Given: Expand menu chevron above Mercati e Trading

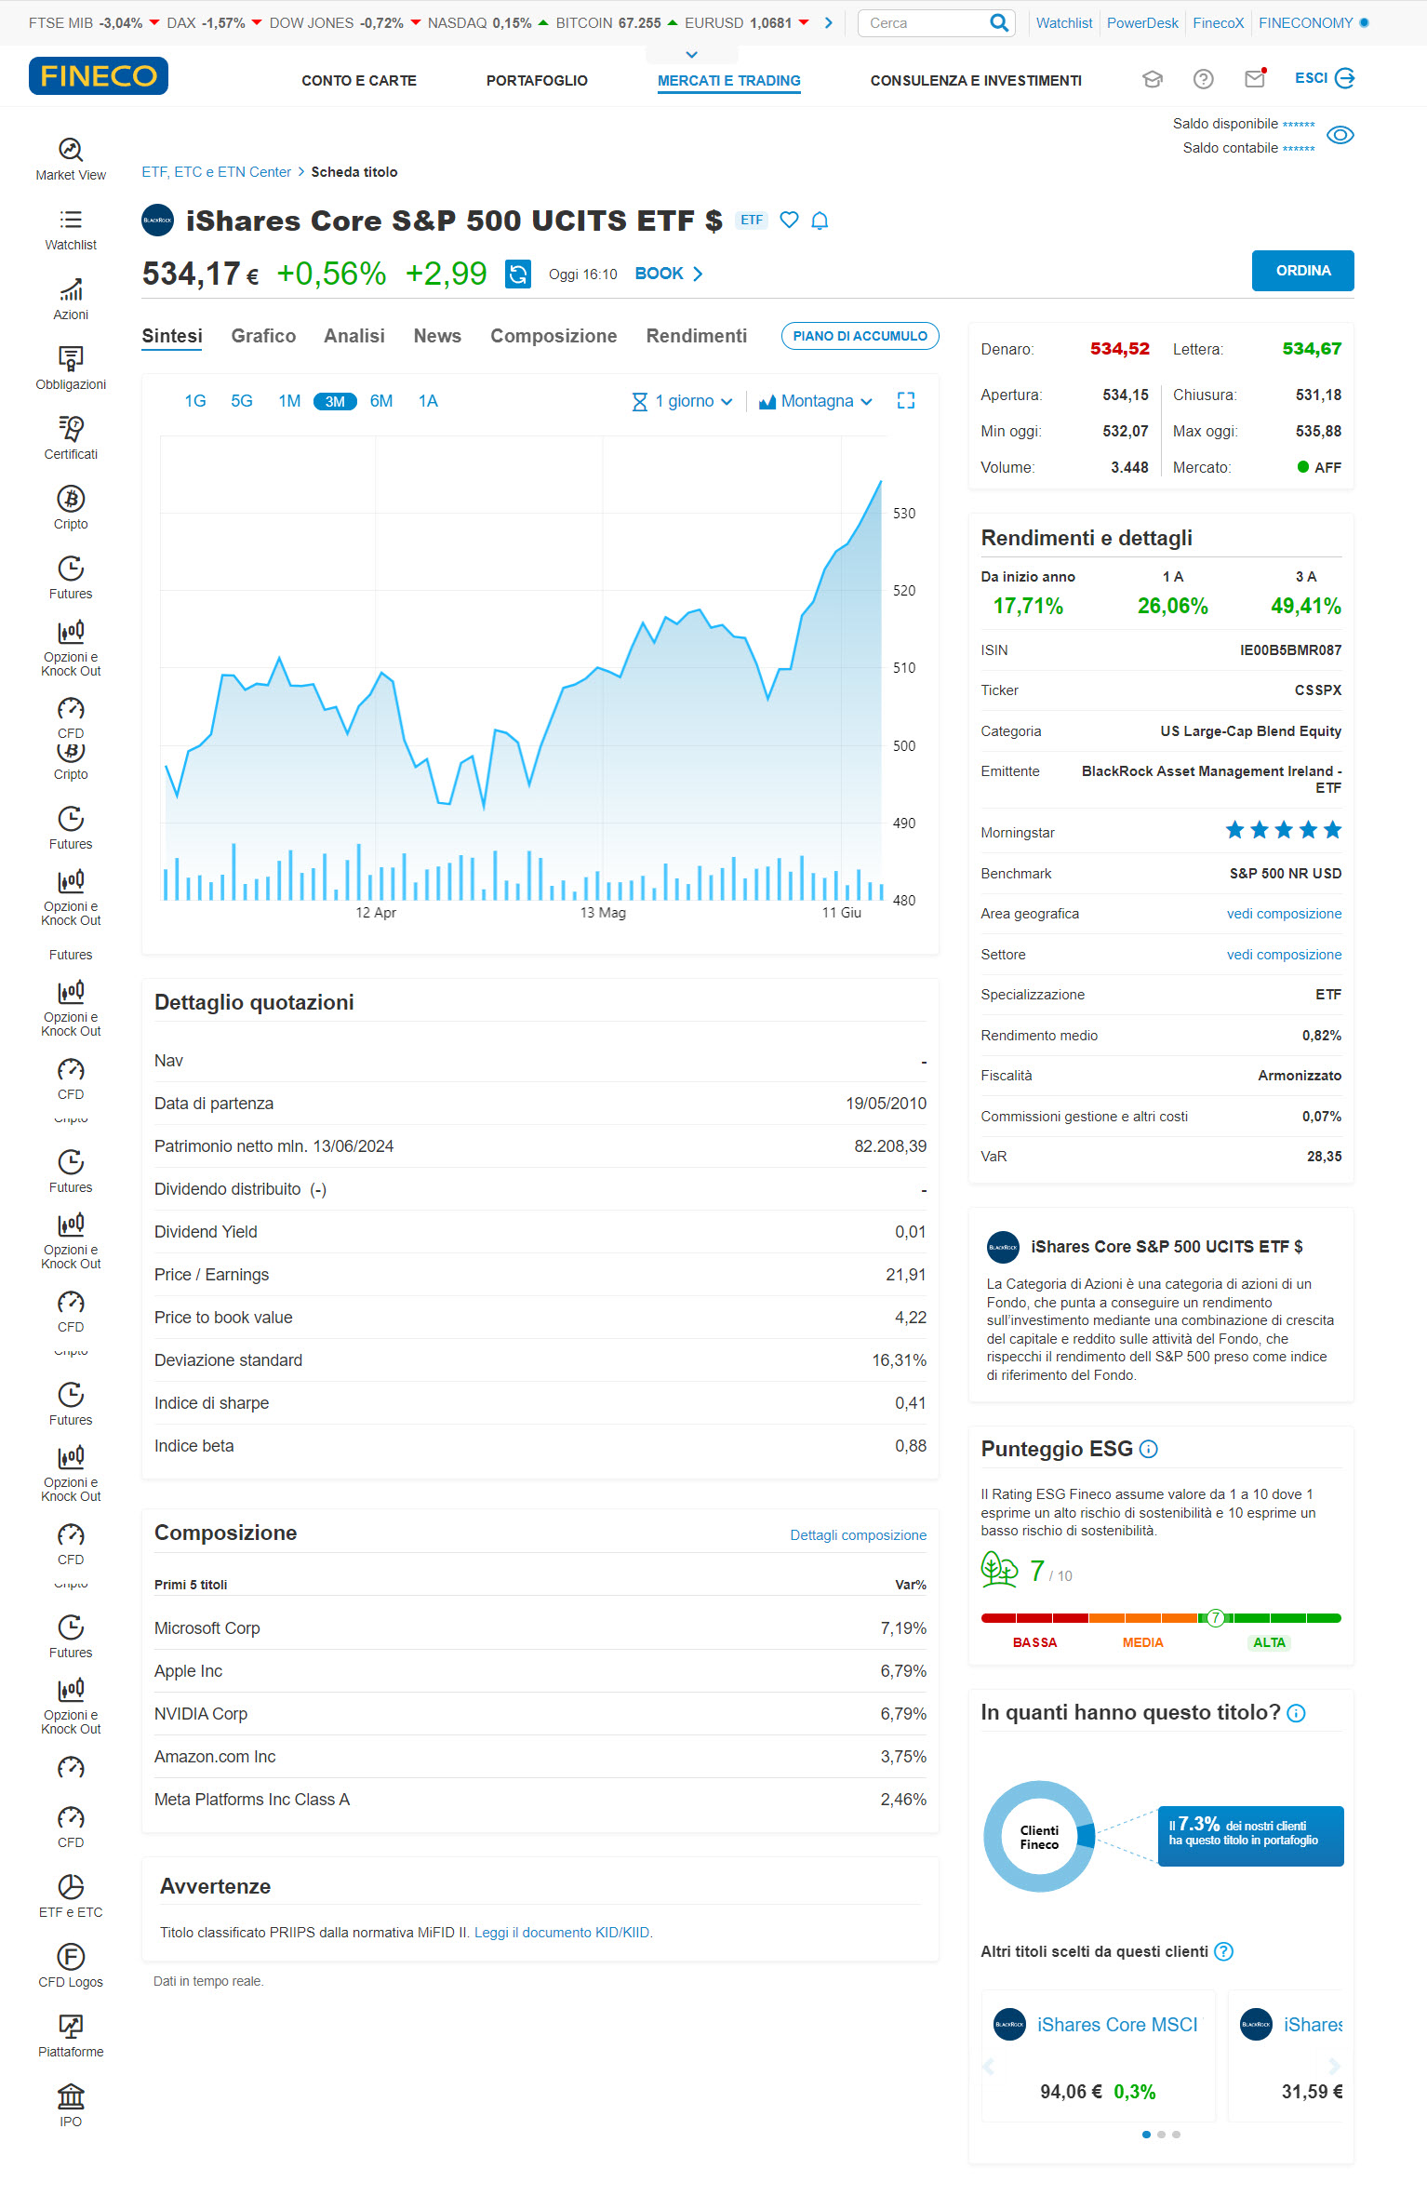Looking at the screenshot, I should [691, 54].
